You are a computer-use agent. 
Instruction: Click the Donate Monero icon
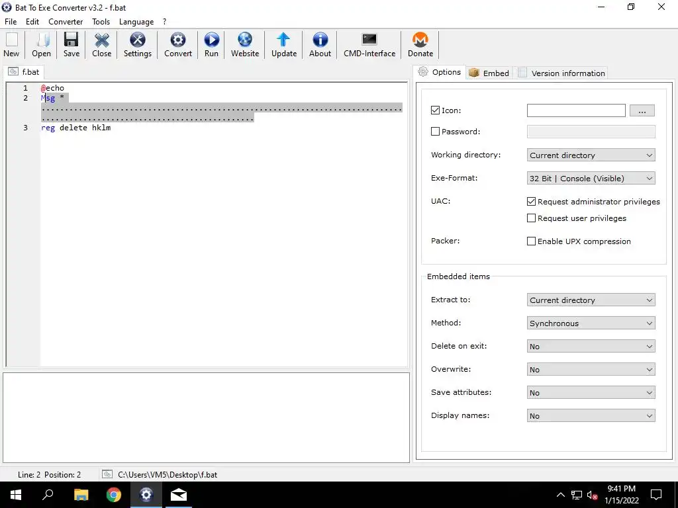pyautogui.click(x=420, y=40)
